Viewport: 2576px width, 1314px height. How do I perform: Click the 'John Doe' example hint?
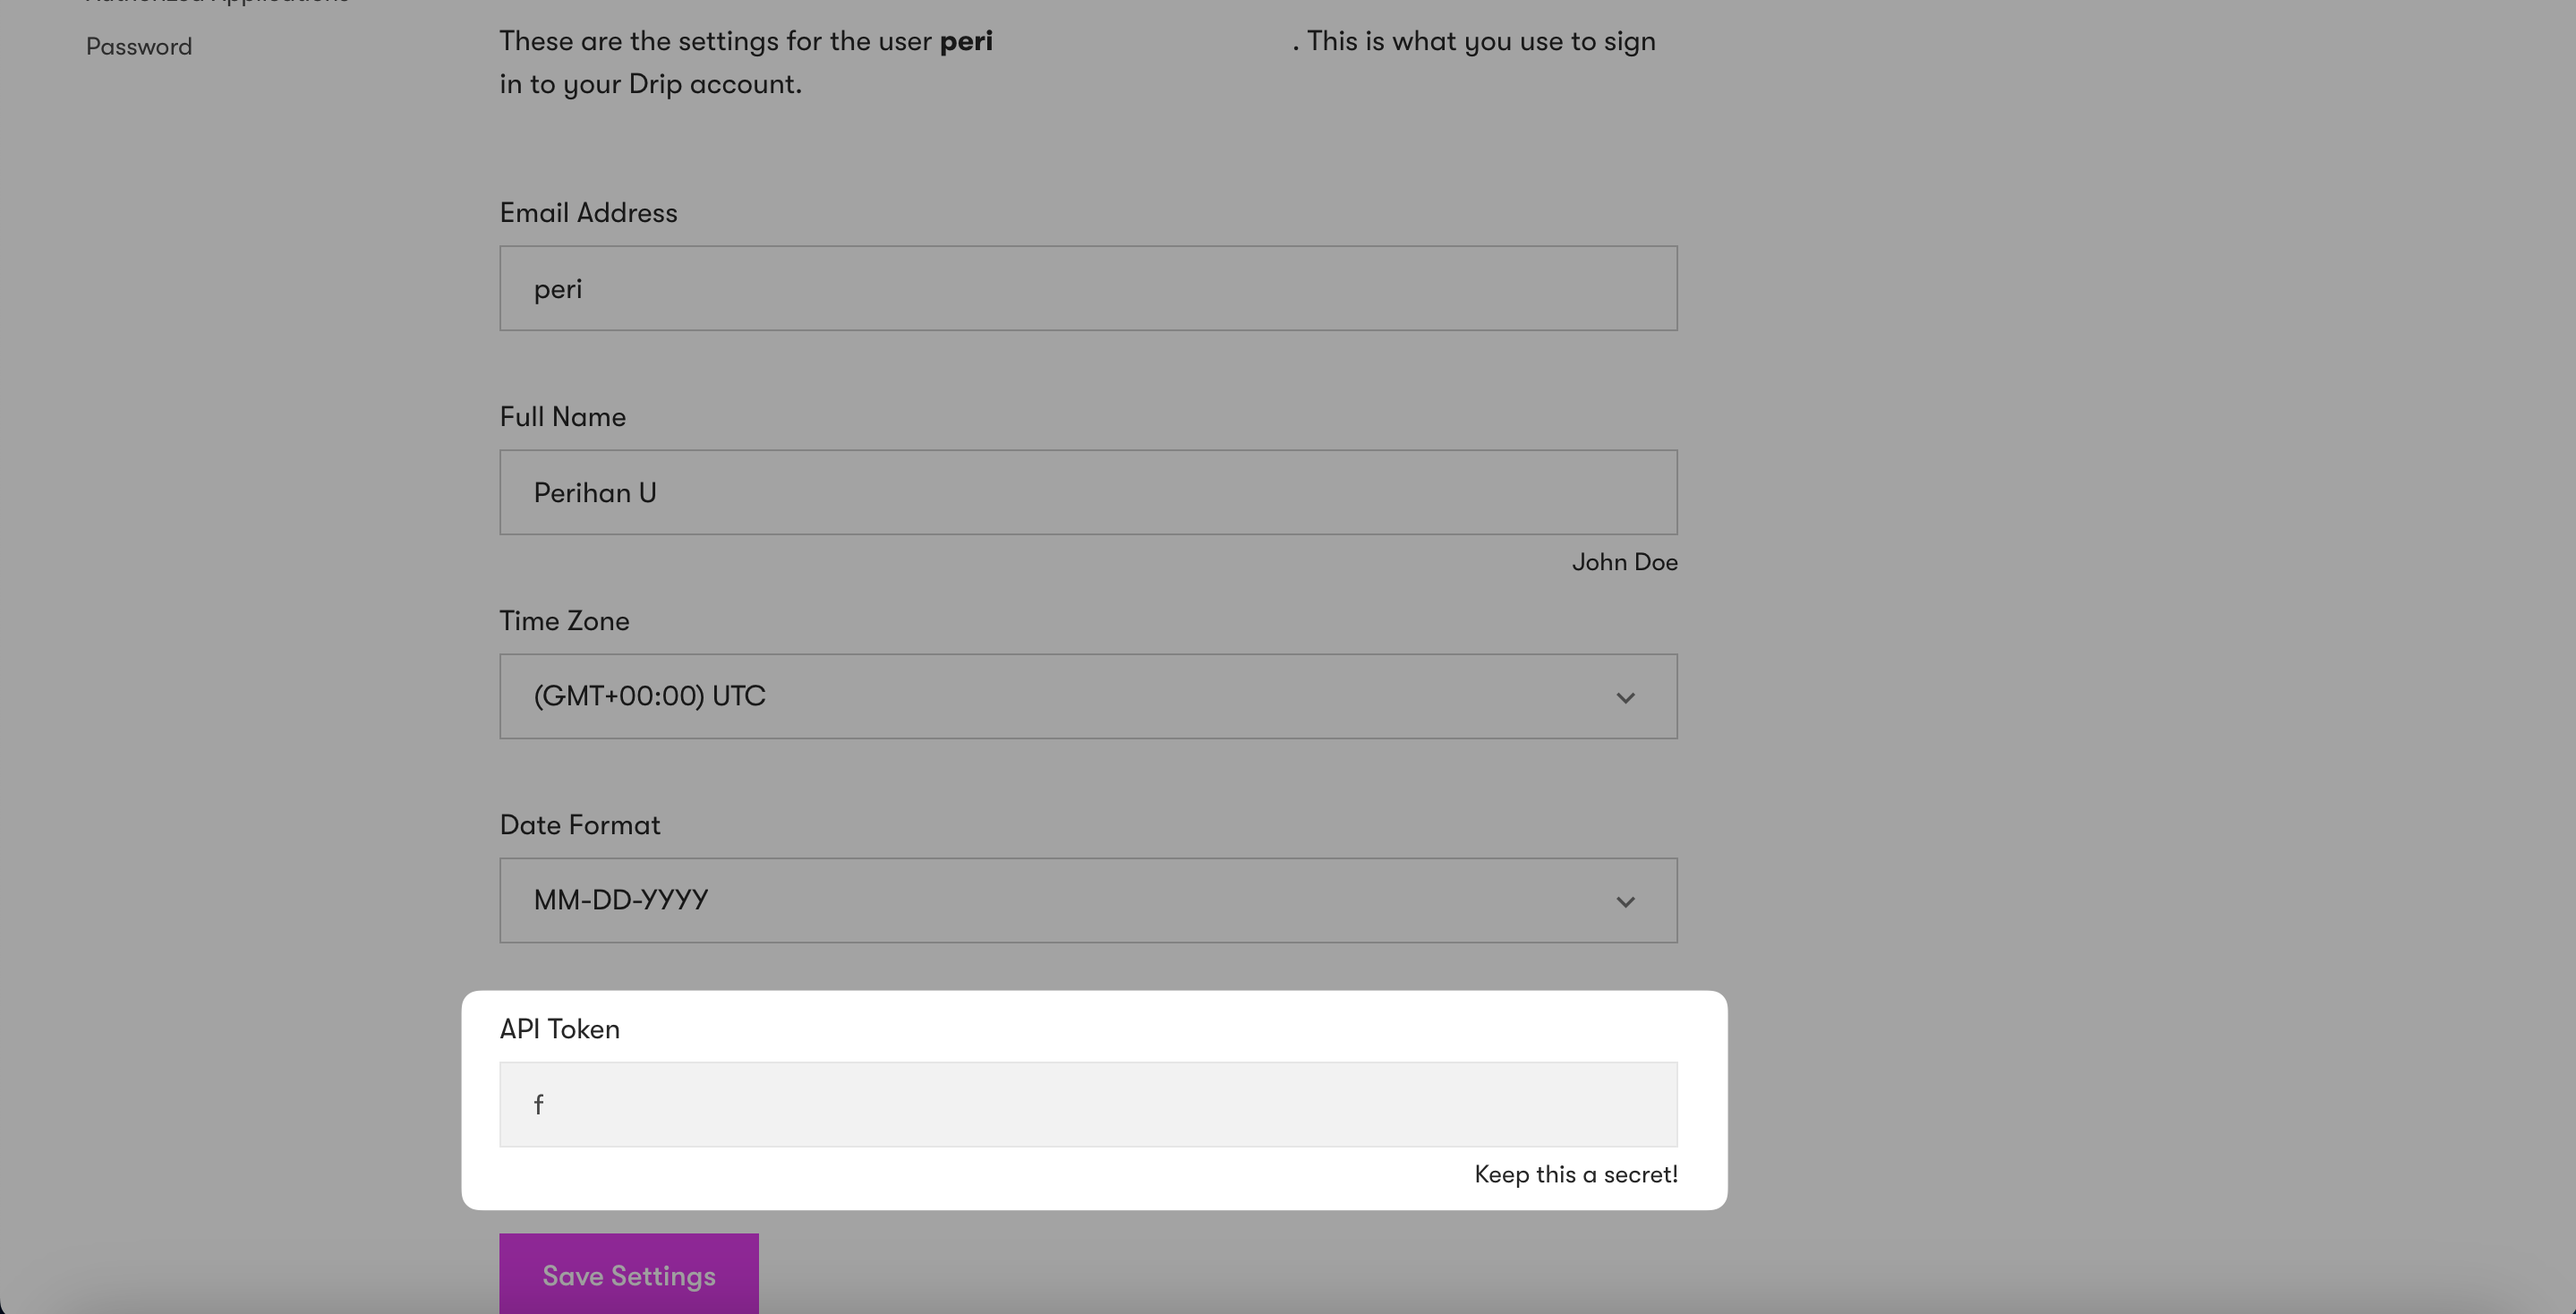[x=1624, y=561]
